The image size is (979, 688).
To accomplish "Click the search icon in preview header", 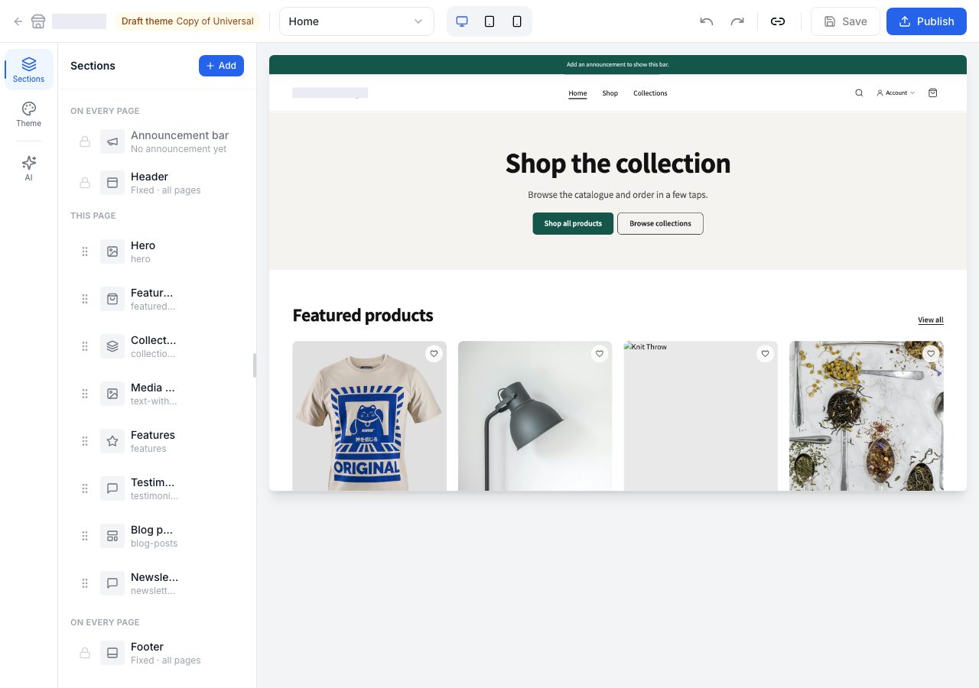I will 859,93.
